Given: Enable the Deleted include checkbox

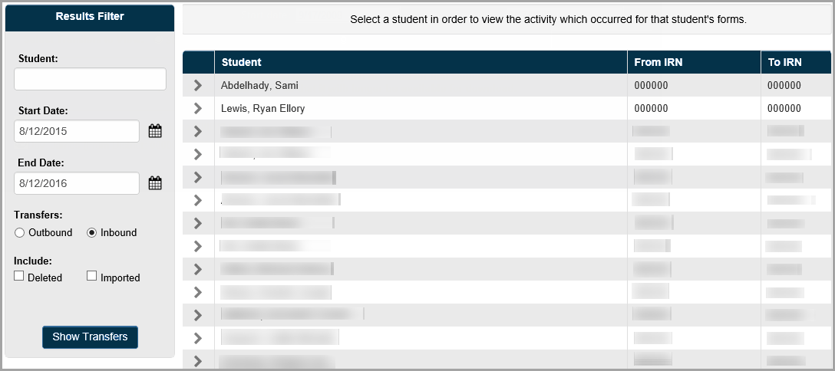Looking at the screenshot, I should pos(19,276).
